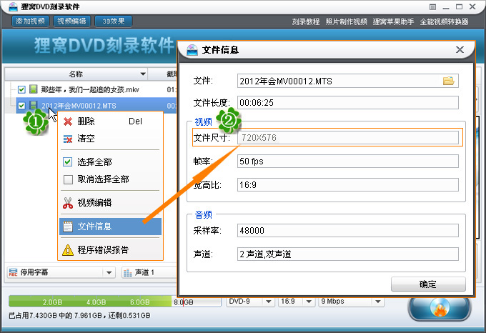The width and height of the screenshot is (486, 333).
Task: Click the 声道 field showing 2 声道,双声道
Action: (x=348, y=254)
